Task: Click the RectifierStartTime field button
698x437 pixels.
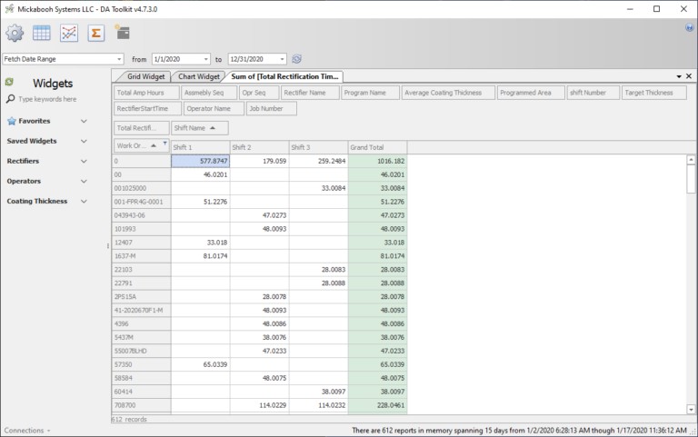Action: tap(147, 109)
